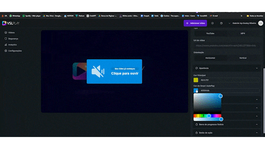
Task: Click inside the color saturation area
Action: pyautogui.click(x=207, y=103)
